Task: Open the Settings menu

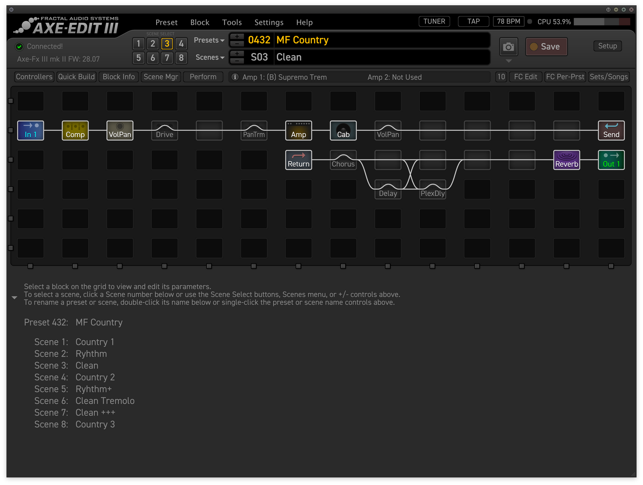Action: click(x=269, y=22)
